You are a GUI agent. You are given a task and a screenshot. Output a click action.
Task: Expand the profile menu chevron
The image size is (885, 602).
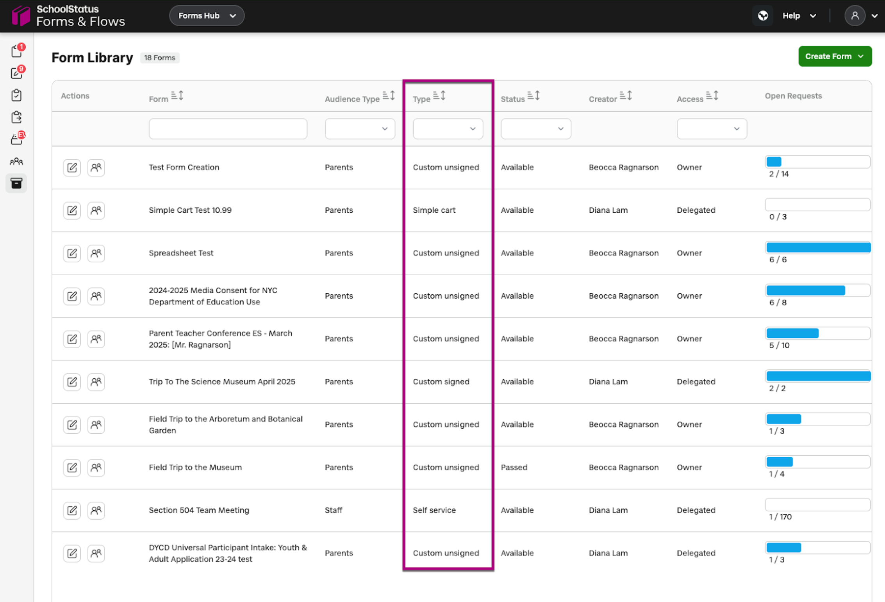[875, 16]
